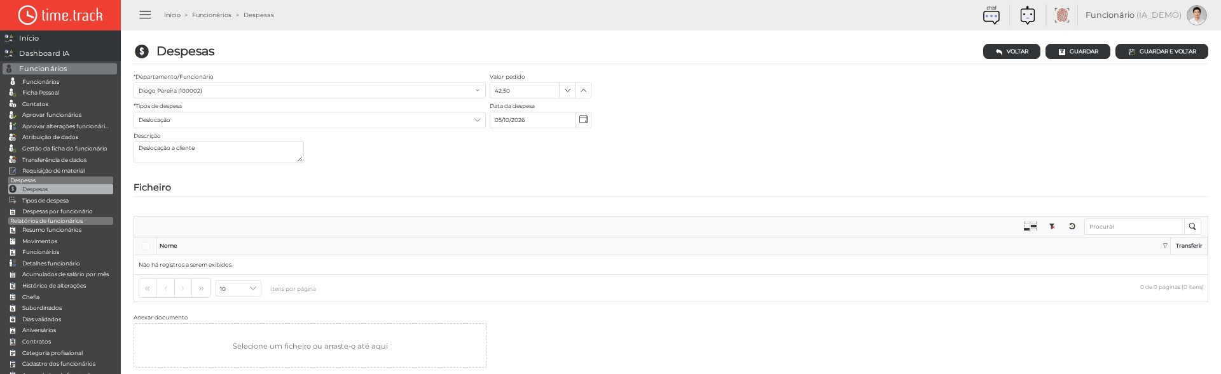This screenshot has height=374, width=1221.
Task: Open Despesas por funcionário sidebar item
Action: coord(57,211)
